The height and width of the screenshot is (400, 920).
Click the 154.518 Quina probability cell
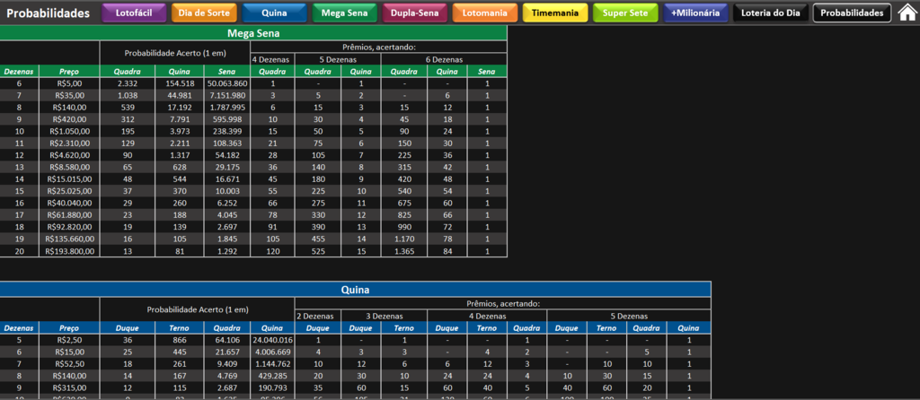(x=180, y=83)
